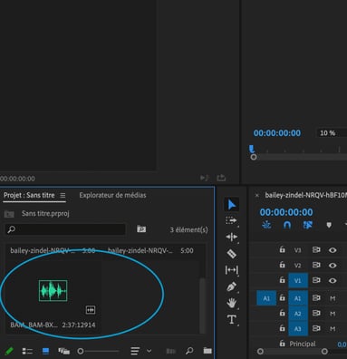Toggle sync lock on V2 track
Viewport: 347px width, 359px height.
(x=316, y=265)
